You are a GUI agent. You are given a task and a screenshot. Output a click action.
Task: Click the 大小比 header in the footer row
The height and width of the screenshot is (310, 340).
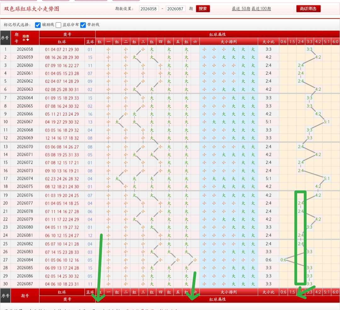pos(269,292)
